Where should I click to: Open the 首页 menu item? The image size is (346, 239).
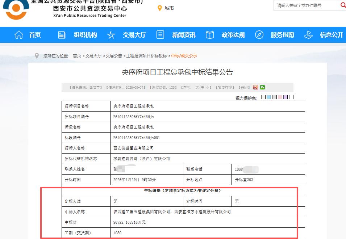point(35,35)
